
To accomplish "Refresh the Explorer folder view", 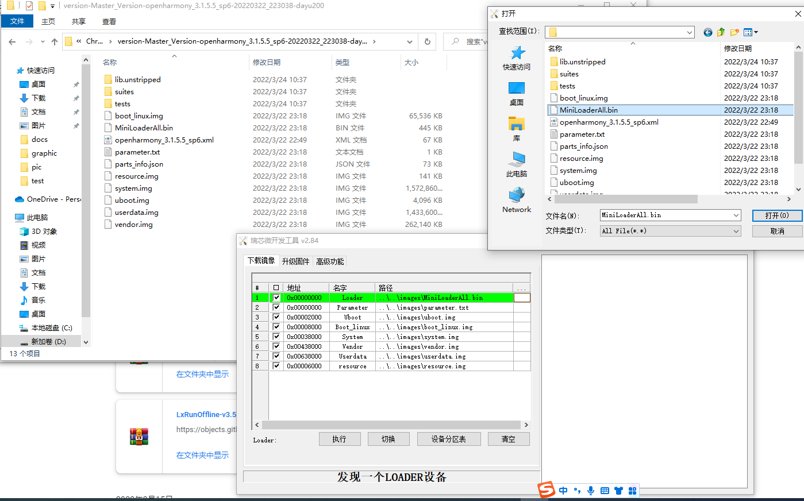I will click(x=427, y=41).
